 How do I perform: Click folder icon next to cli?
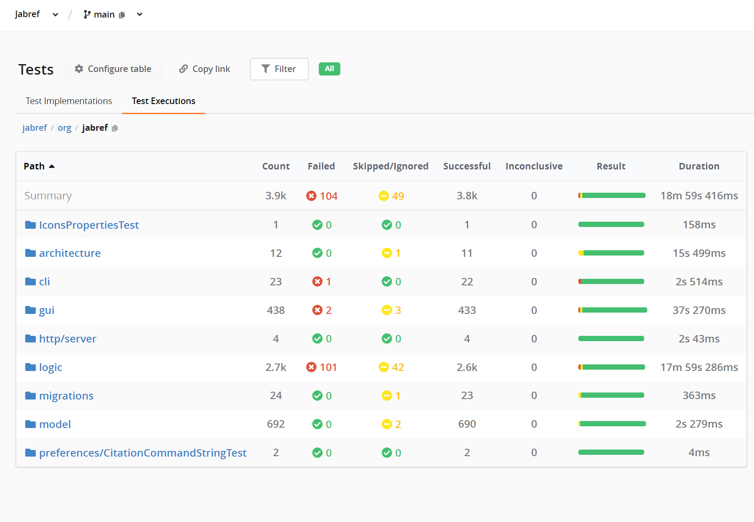point(30,282)
